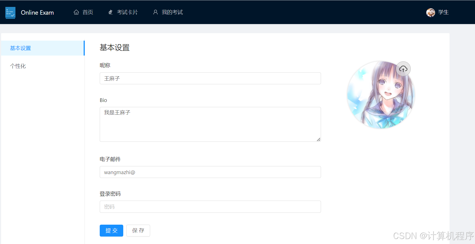Click the 昵称 field label

(105, 65)
